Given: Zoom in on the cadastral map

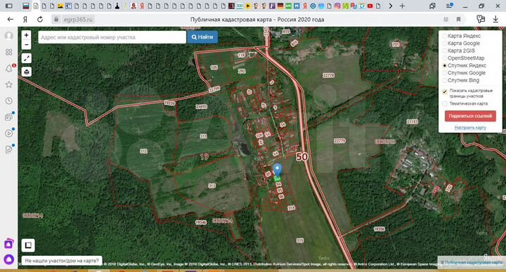Looking at the screenshot, I should point(27,35).
